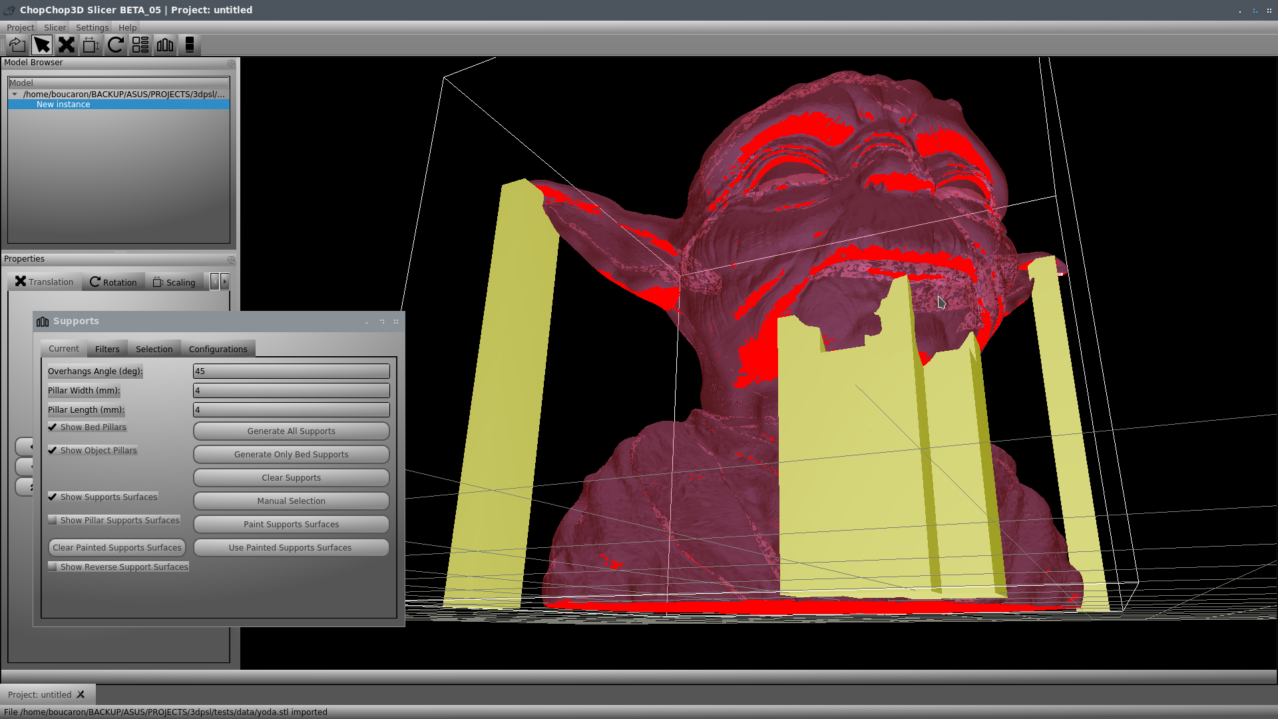Click the slicer layers toolbar icon
This screenshot has height=719, width=1278.
[189, 45]
